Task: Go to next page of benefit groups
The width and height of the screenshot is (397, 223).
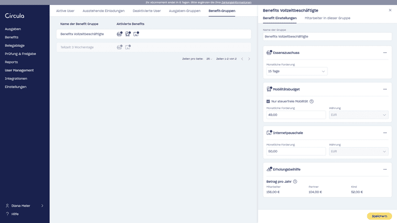Action: 248,58
